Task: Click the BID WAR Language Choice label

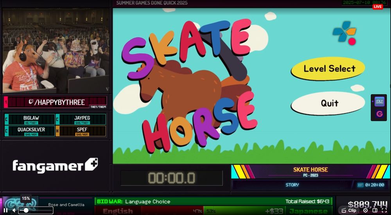Action: point(133,202)
